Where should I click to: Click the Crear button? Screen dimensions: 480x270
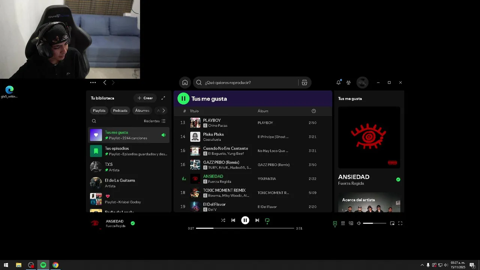click(145, 98)
